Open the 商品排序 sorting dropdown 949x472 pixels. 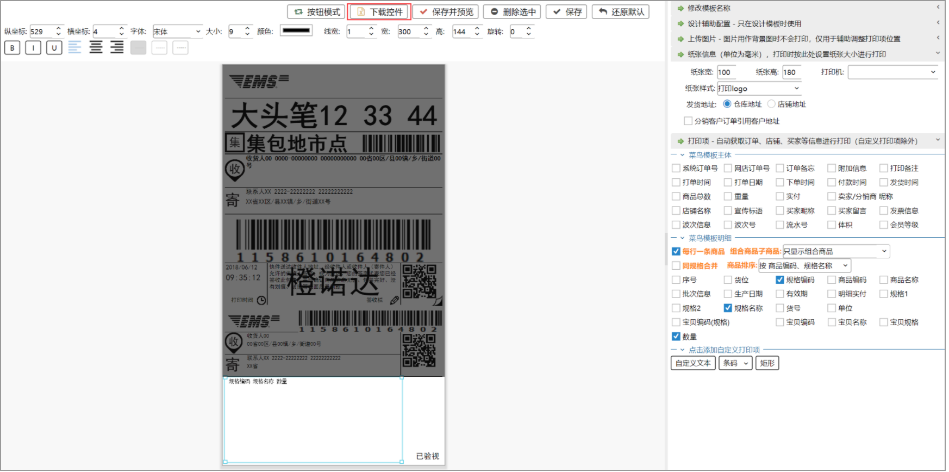(x=804, y=265)
